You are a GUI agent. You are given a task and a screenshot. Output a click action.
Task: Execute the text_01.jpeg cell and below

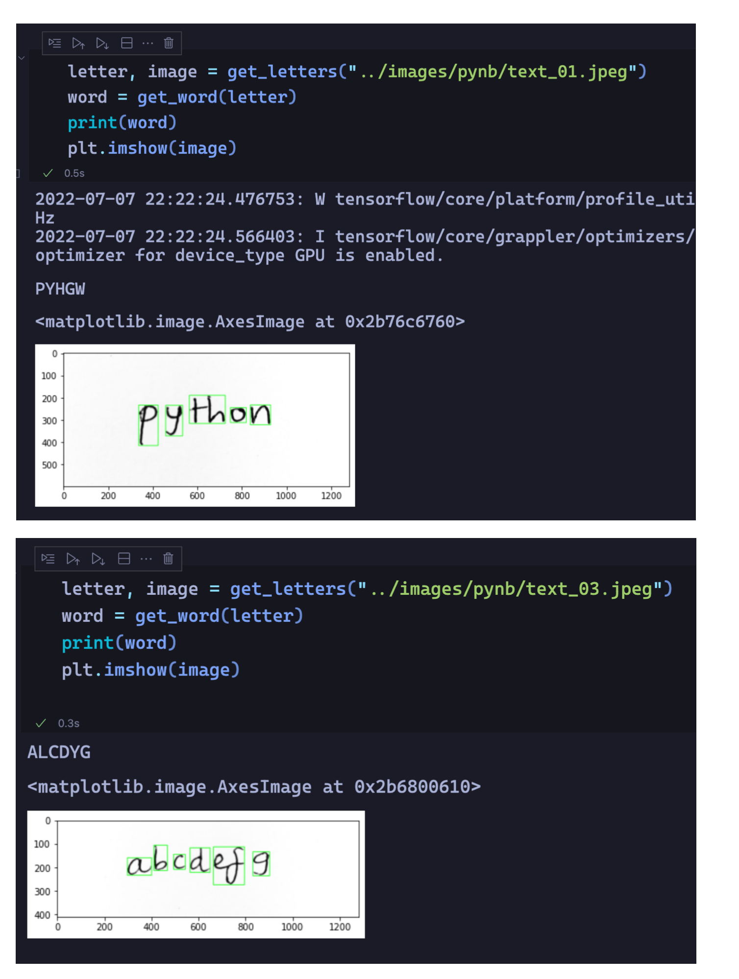[x=102, y=43]
